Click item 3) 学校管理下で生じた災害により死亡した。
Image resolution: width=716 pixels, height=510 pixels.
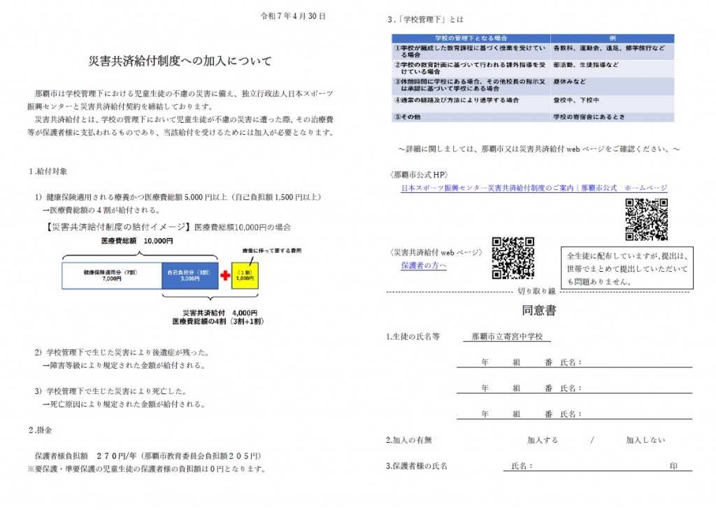(110, 391)
